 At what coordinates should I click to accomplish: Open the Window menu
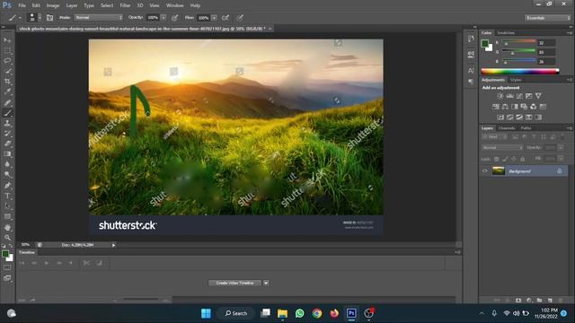pos(175,5)
